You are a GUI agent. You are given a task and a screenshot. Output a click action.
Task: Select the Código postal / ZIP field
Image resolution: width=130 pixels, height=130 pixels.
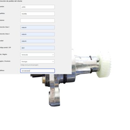click(37, 48)
